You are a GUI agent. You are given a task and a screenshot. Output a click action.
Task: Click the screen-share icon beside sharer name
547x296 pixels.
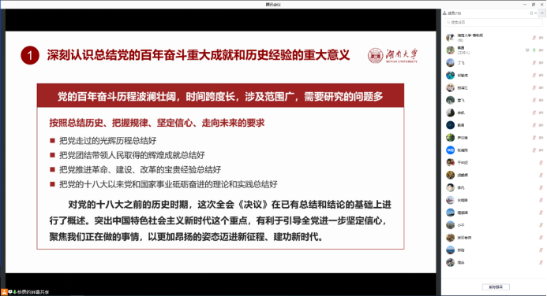pyautogui.click(x=10, y=292)
